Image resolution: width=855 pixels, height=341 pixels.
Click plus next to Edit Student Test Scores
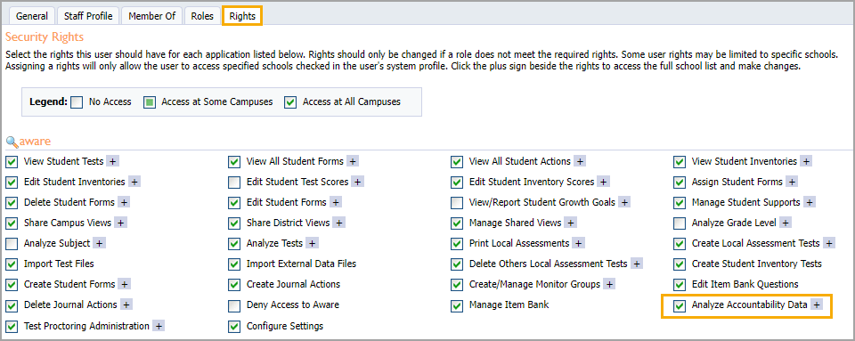(358, 182)
